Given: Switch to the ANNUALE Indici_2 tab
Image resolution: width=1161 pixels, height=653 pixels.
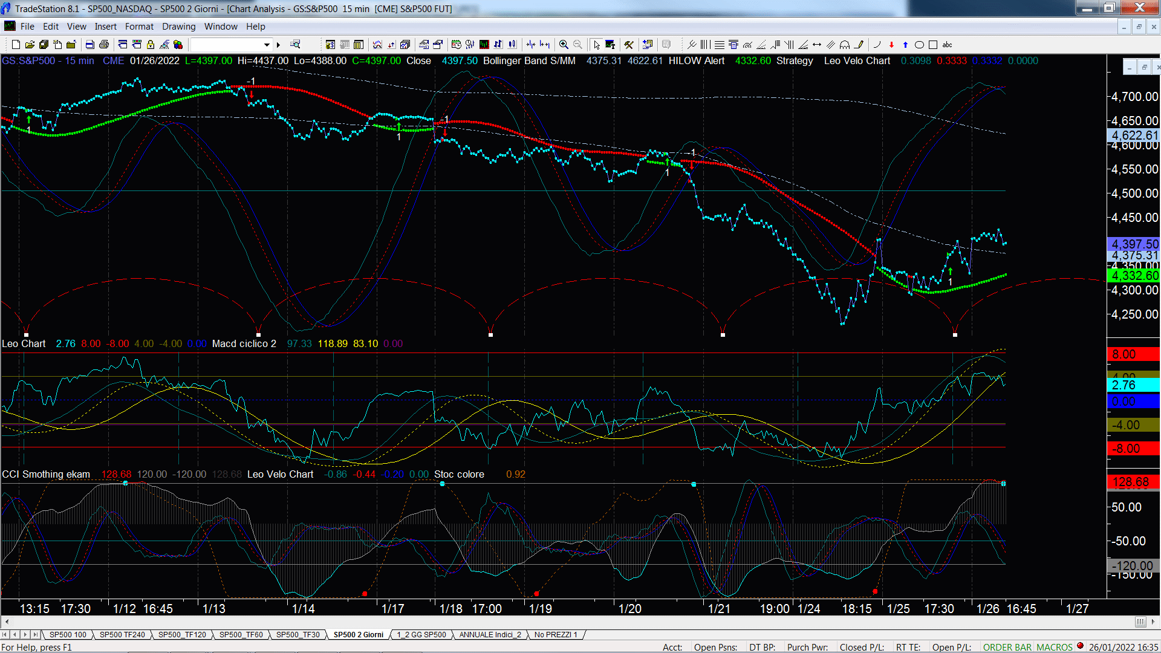Looking at the screenshot, I should 490,634.
